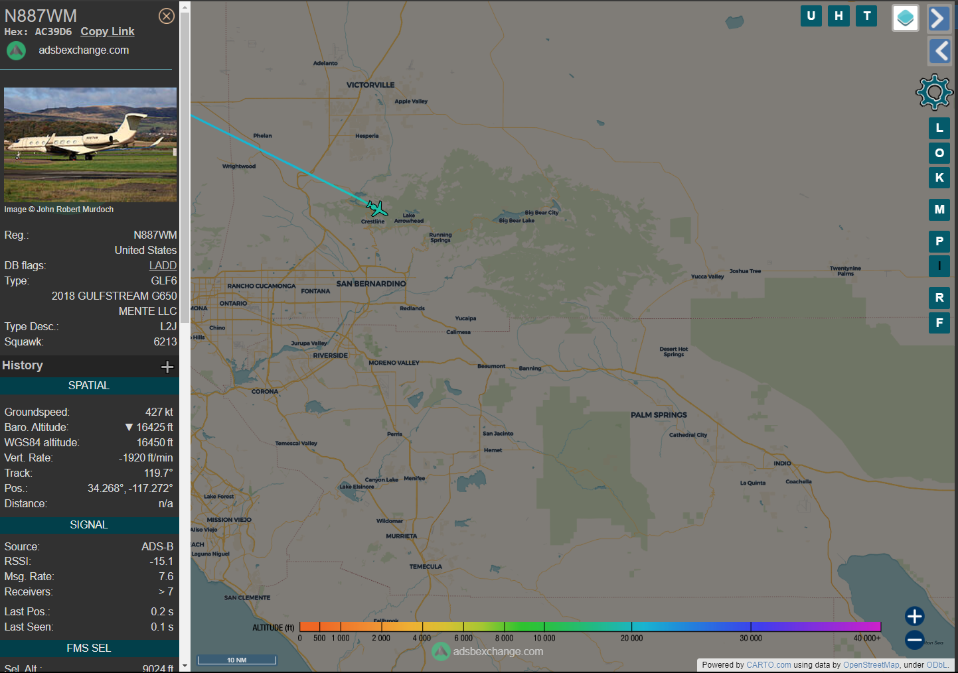Toggle the I isolate button

939,266
